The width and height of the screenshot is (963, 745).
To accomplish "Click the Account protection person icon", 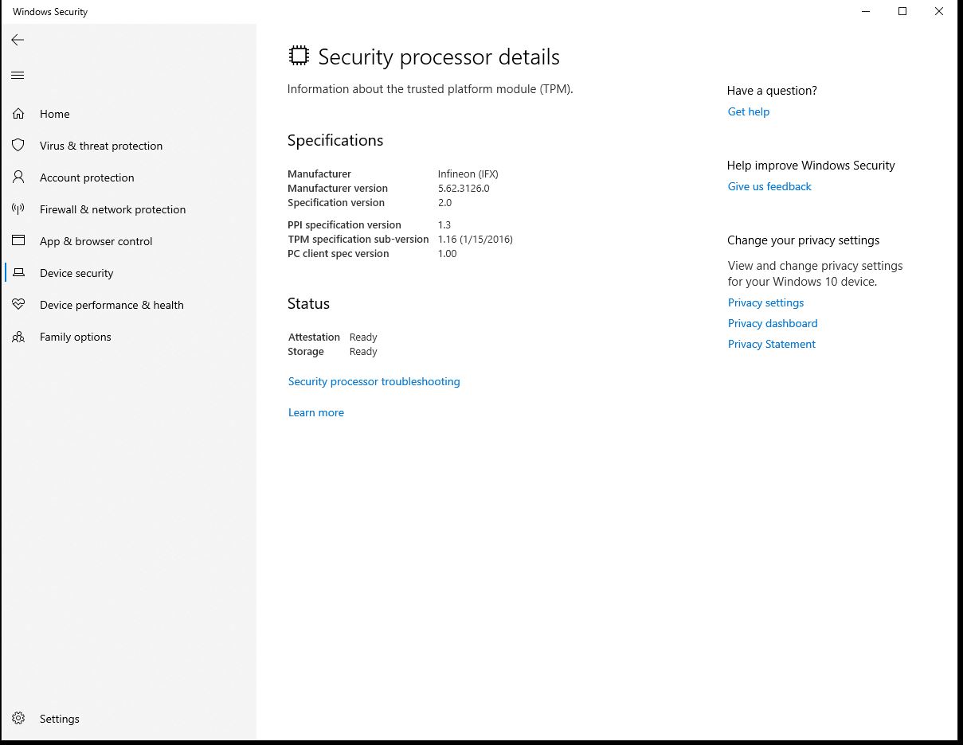I will [18, 177].
